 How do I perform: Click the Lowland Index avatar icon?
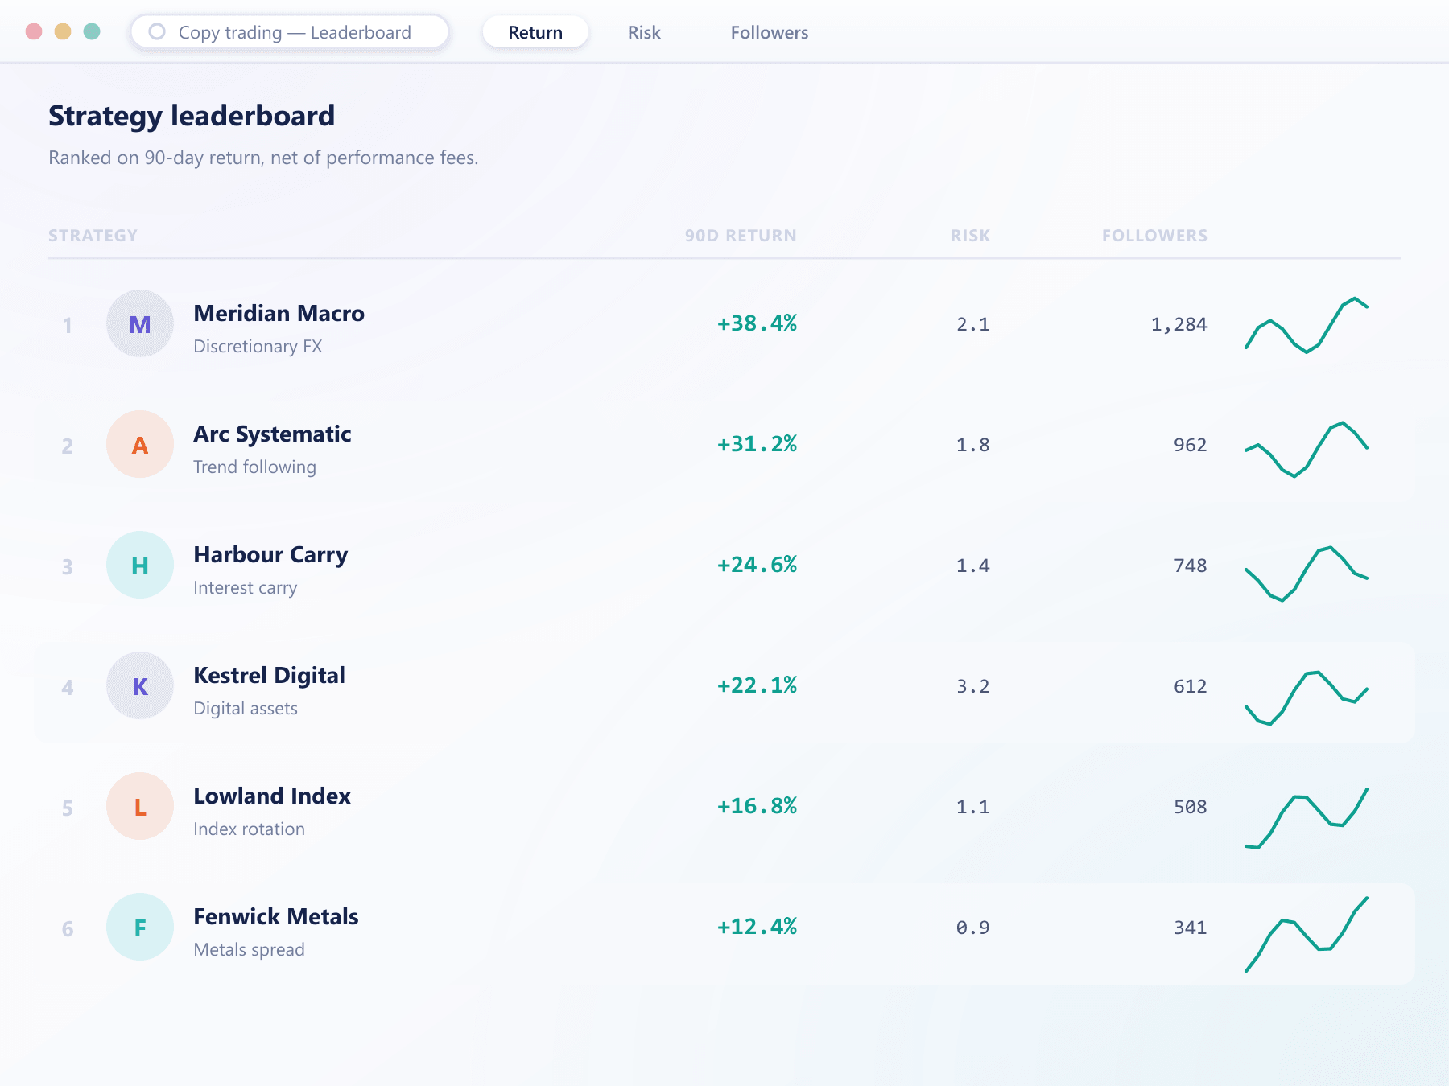[140, 806]
